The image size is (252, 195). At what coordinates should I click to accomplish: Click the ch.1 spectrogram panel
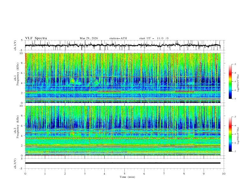click(x=123, y=78)
